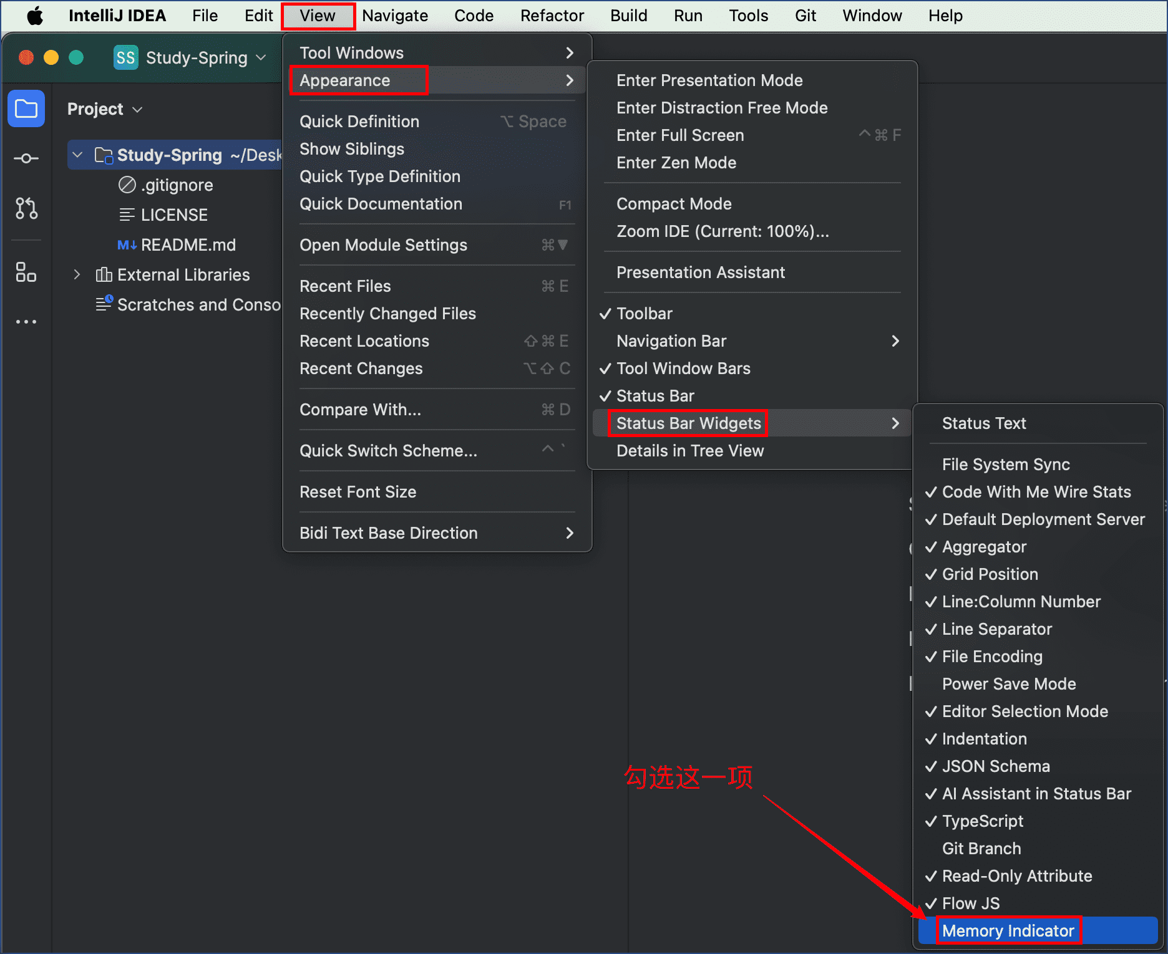Open Zoom IDE setting

coord(752,231)
